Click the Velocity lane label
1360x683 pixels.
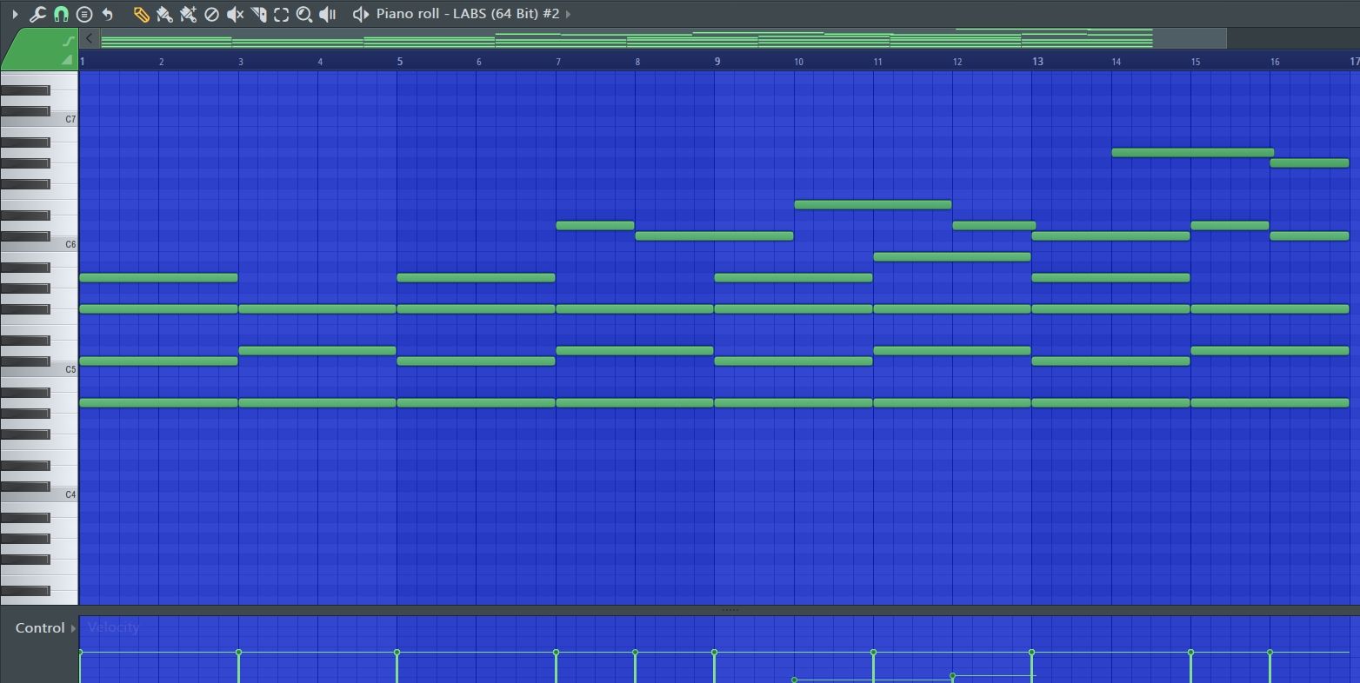(113, 627)
